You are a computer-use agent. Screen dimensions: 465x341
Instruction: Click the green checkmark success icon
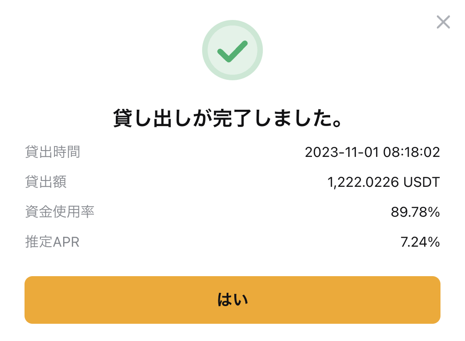coord(232,51)
